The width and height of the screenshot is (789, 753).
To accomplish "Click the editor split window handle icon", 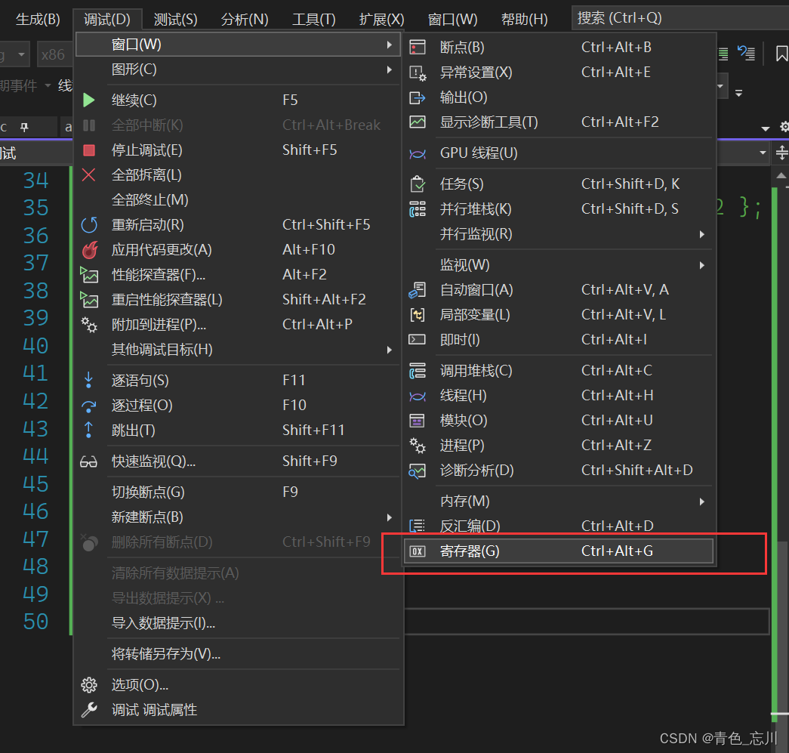I will tap(781, 153).
